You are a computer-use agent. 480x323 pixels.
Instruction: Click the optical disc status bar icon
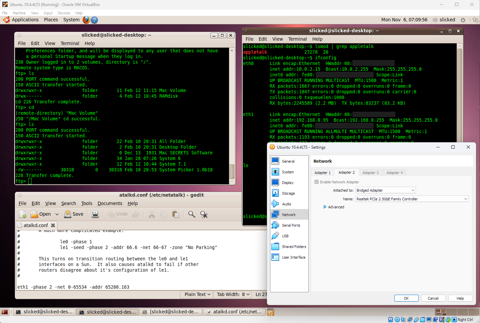pos(397,319)
